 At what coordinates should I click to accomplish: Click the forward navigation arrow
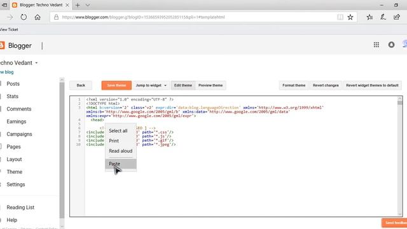click(10, 17)
